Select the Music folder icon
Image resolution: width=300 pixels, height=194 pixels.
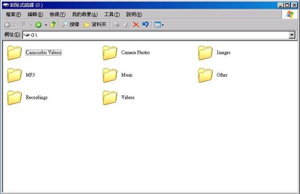[x=110, y=75]
